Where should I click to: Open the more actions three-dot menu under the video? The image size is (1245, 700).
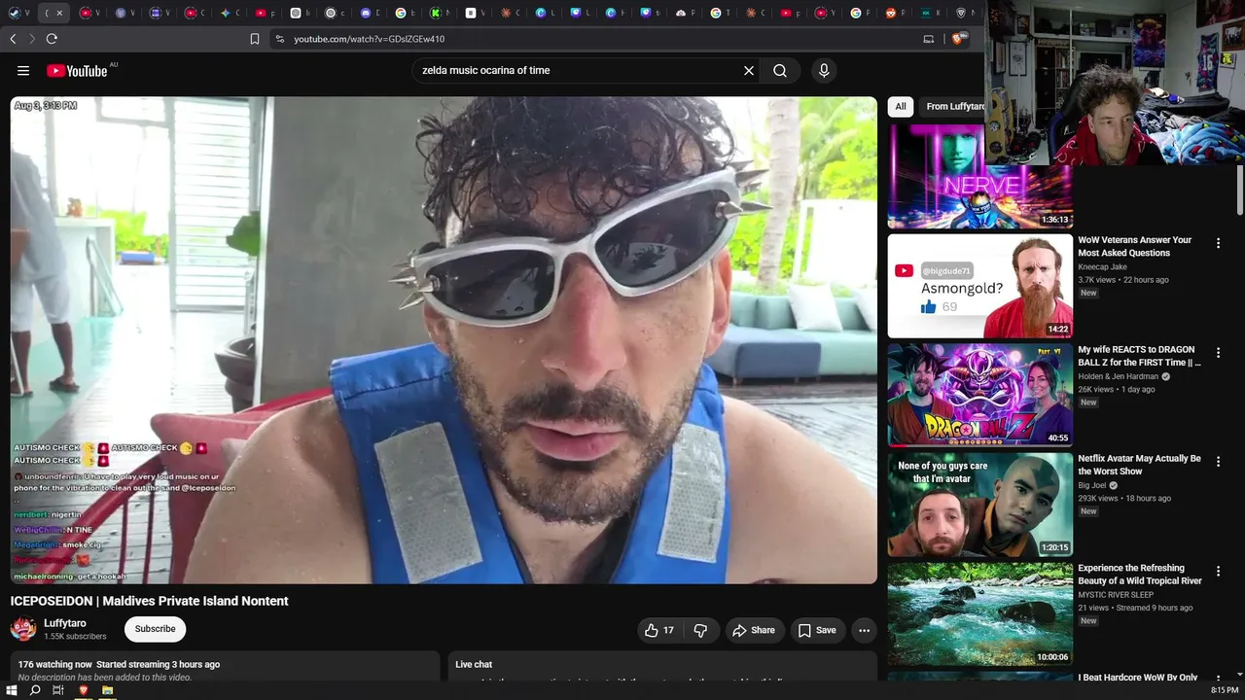tap(864, 630)
